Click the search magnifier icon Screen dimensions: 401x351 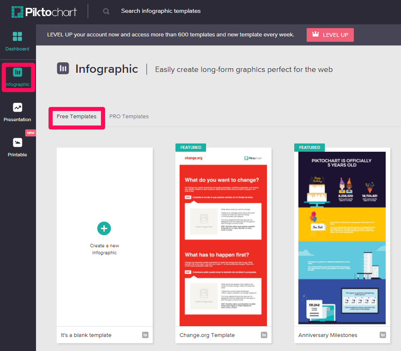point(106,11)
